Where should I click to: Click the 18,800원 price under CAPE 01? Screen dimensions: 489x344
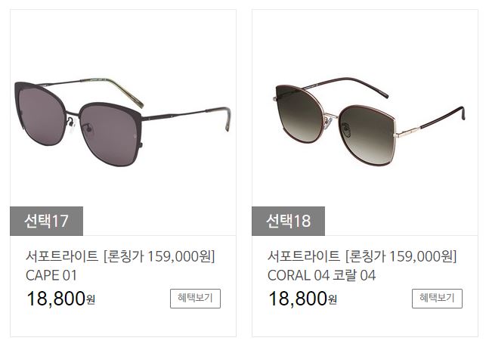tap(60, 299)
